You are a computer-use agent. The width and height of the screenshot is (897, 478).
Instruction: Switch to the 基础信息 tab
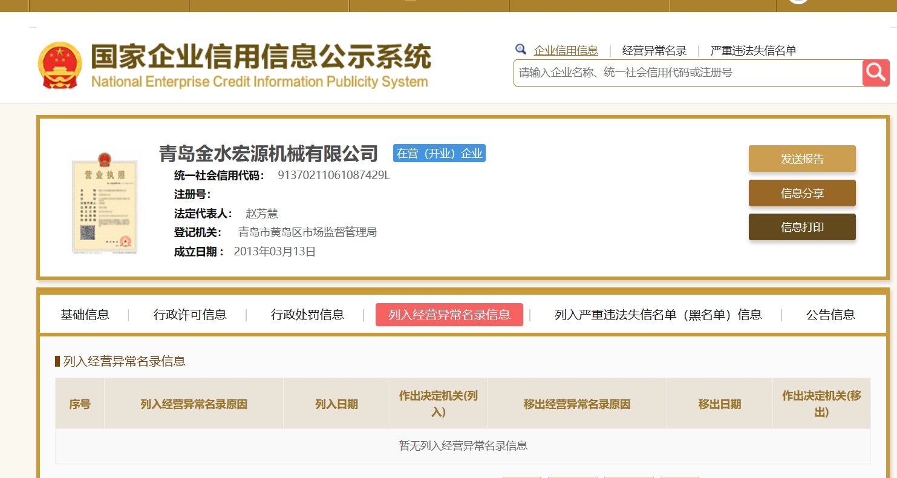[85, 315]
